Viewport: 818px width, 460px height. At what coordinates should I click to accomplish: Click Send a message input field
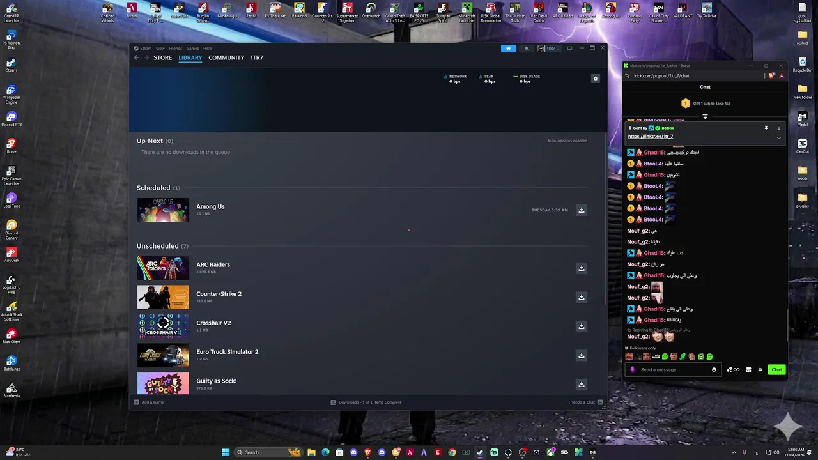click(672, 369)
